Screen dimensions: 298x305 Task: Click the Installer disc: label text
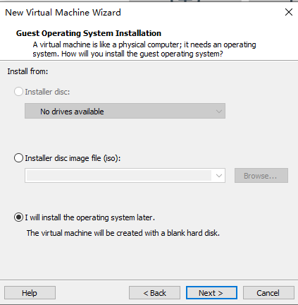pos(47,92)
